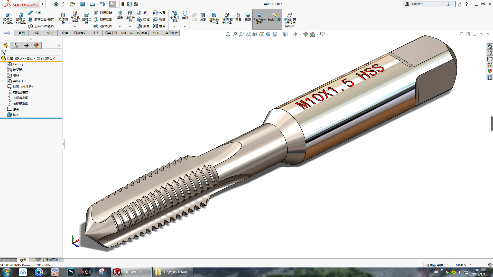
Task: Open the Options gear icon
Action: coord(136,4)
